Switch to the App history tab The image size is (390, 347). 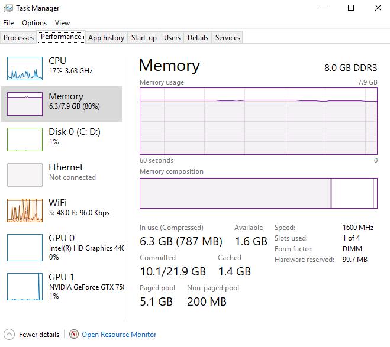(106, 38)
